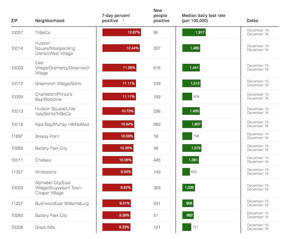Select the New people positive header
Screen dimensions: 292x239
161,15
